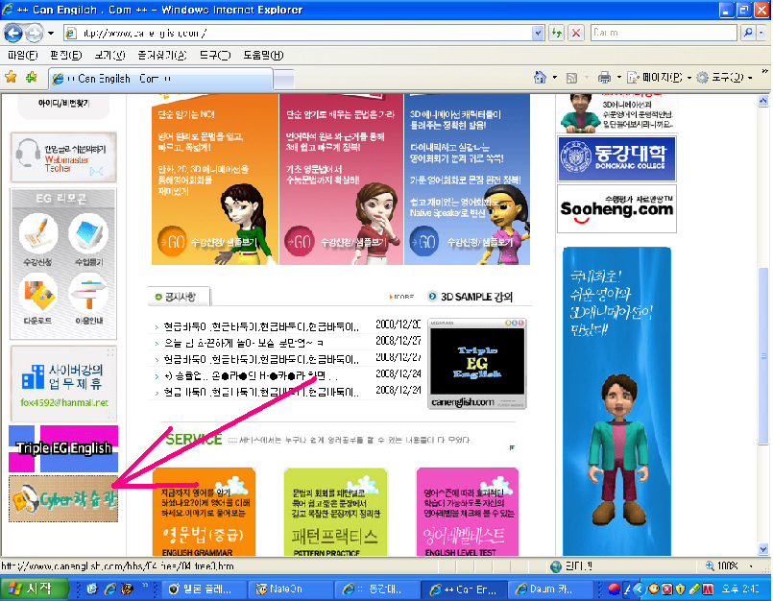Image resolution: width=773 pixels, height=601 pixels.
Task: Click the Home page icon
Action: 540,78
